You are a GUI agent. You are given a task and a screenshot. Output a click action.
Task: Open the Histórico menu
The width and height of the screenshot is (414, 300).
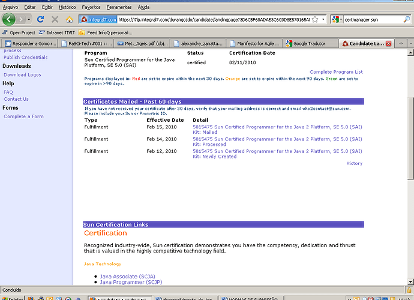coord(67,7)
